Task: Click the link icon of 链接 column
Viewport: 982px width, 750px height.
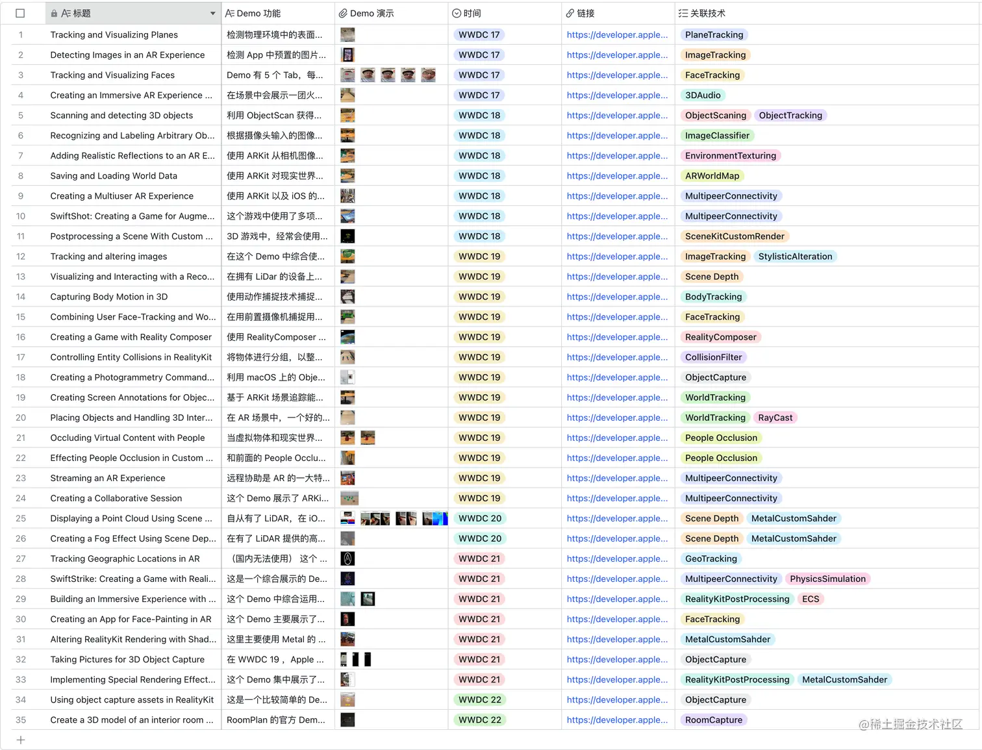Action: point(570,13)
